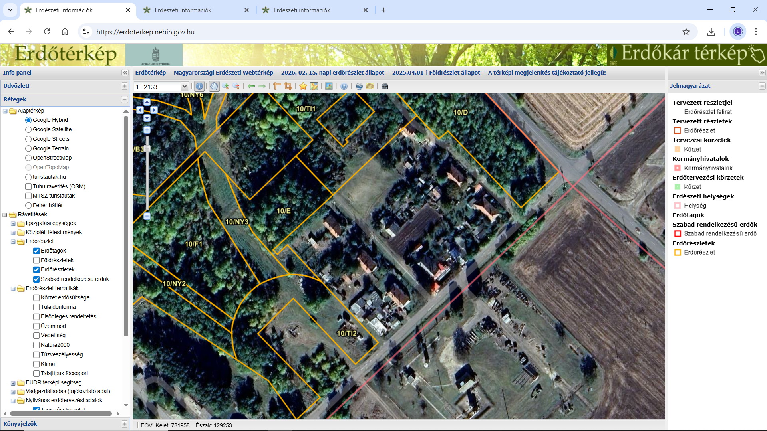Image resolution: width=767 pixels, height=431 pixels.
Task: Select the distance measure ruler tool
Action: point(277,86)
